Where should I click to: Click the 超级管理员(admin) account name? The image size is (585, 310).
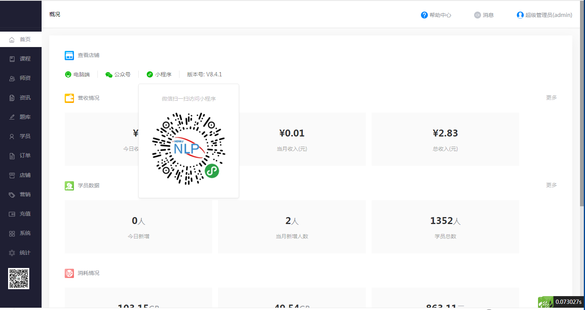coord(549,15)
